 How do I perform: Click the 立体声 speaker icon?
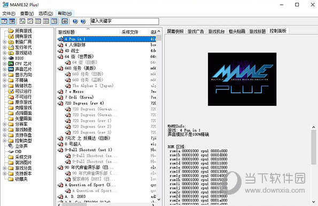click(x=11, y=146)
